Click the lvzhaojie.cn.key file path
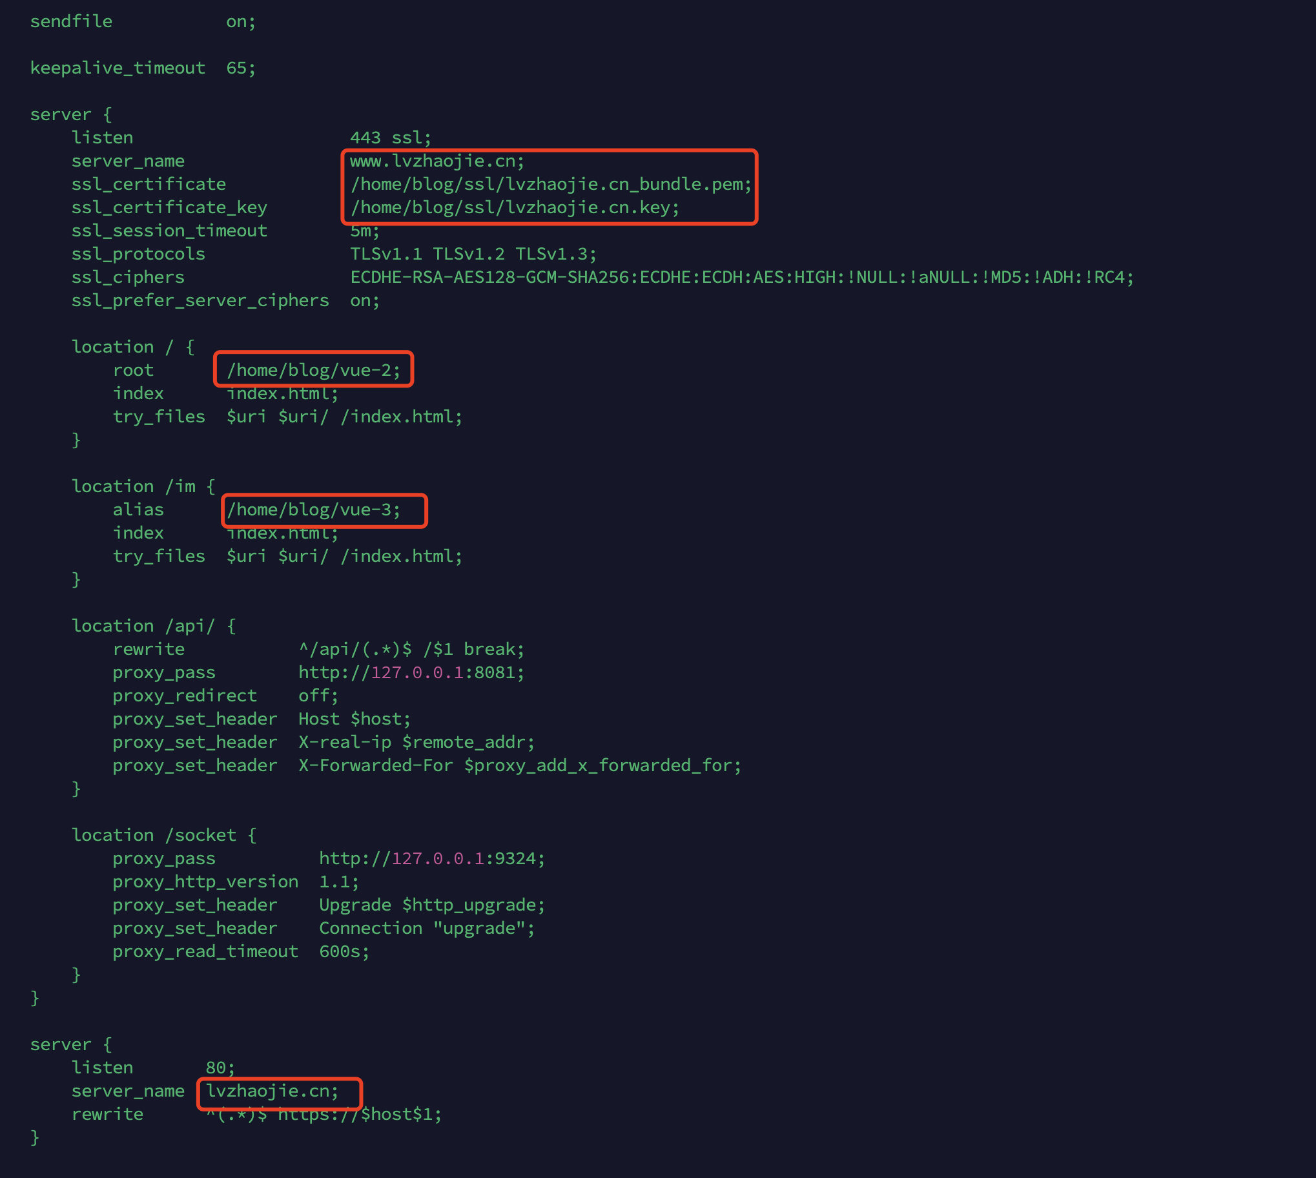The image size is (1316, 1178). tap(515, 208)
